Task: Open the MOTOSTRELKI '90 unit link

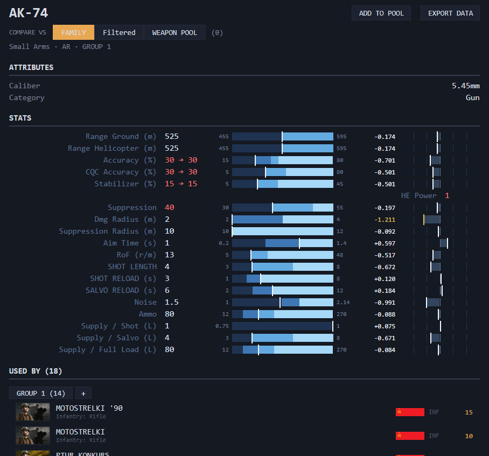Action: coord(89,408)
